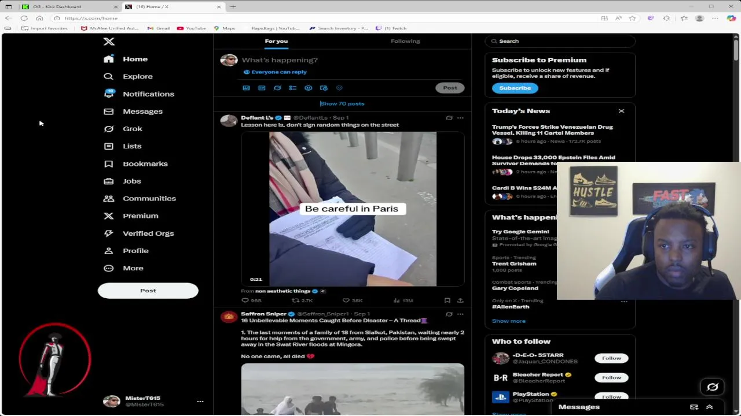741x416 pixels.
Task: Open the Bookmarks icon in sidebar
Action: [x=108, y=164]
